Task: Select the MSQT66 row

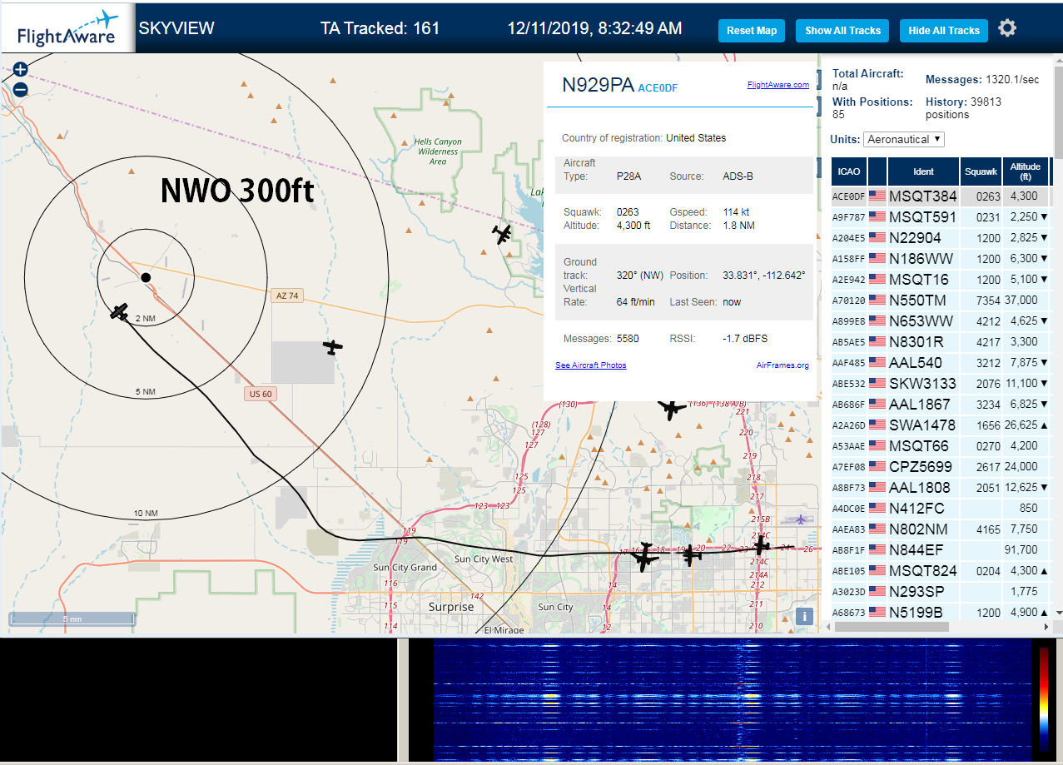Action: (940, 446)
